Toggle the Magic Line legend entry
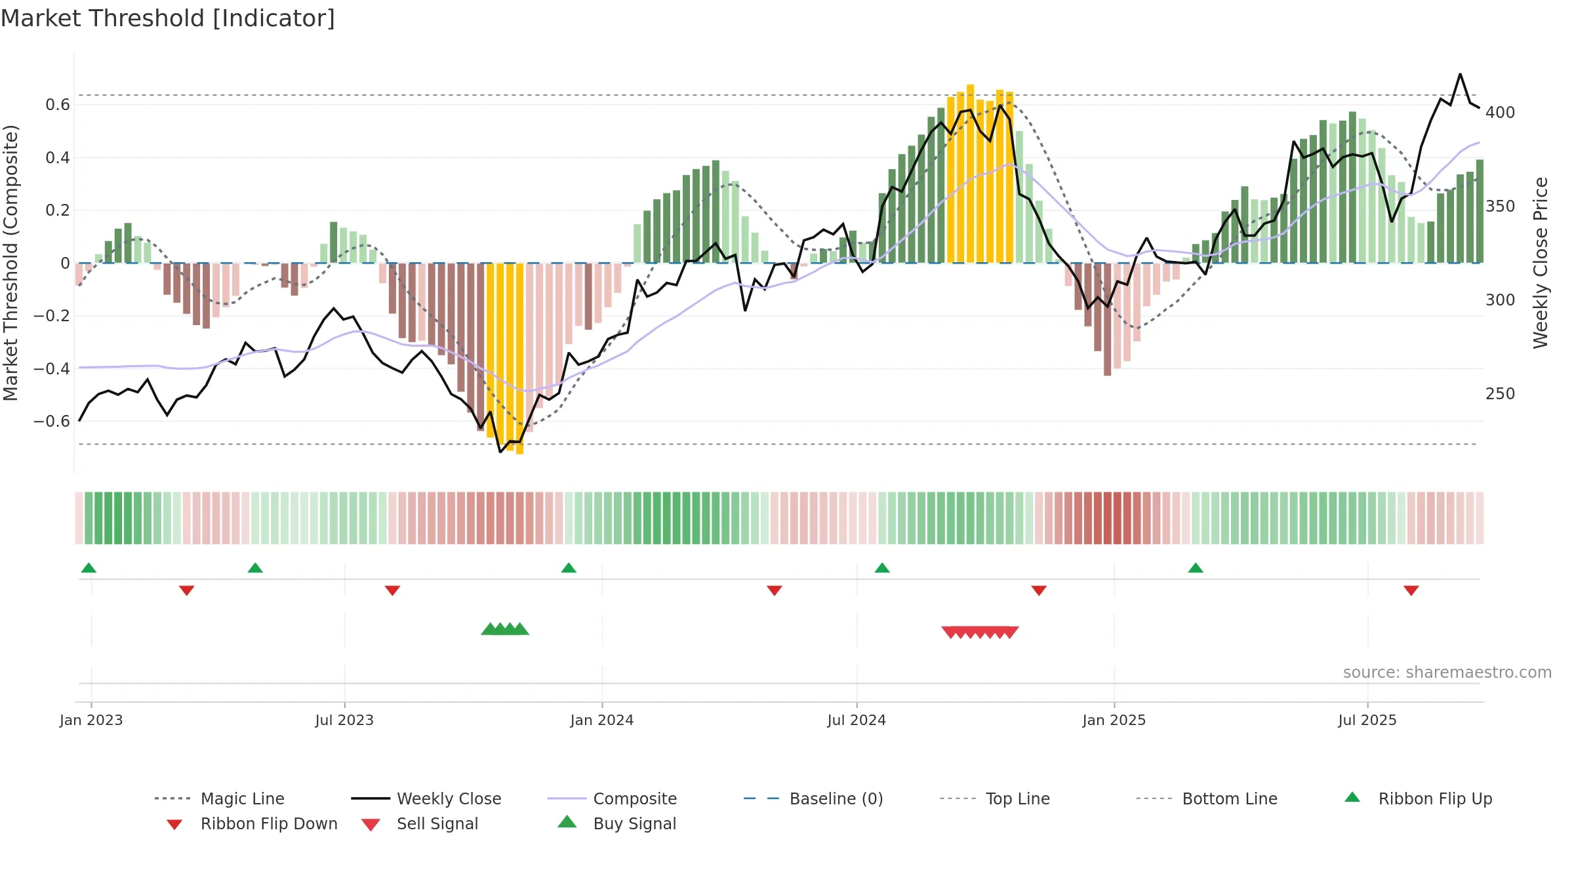The width and height of the screenshot is (1574, 885). (220, 798)
